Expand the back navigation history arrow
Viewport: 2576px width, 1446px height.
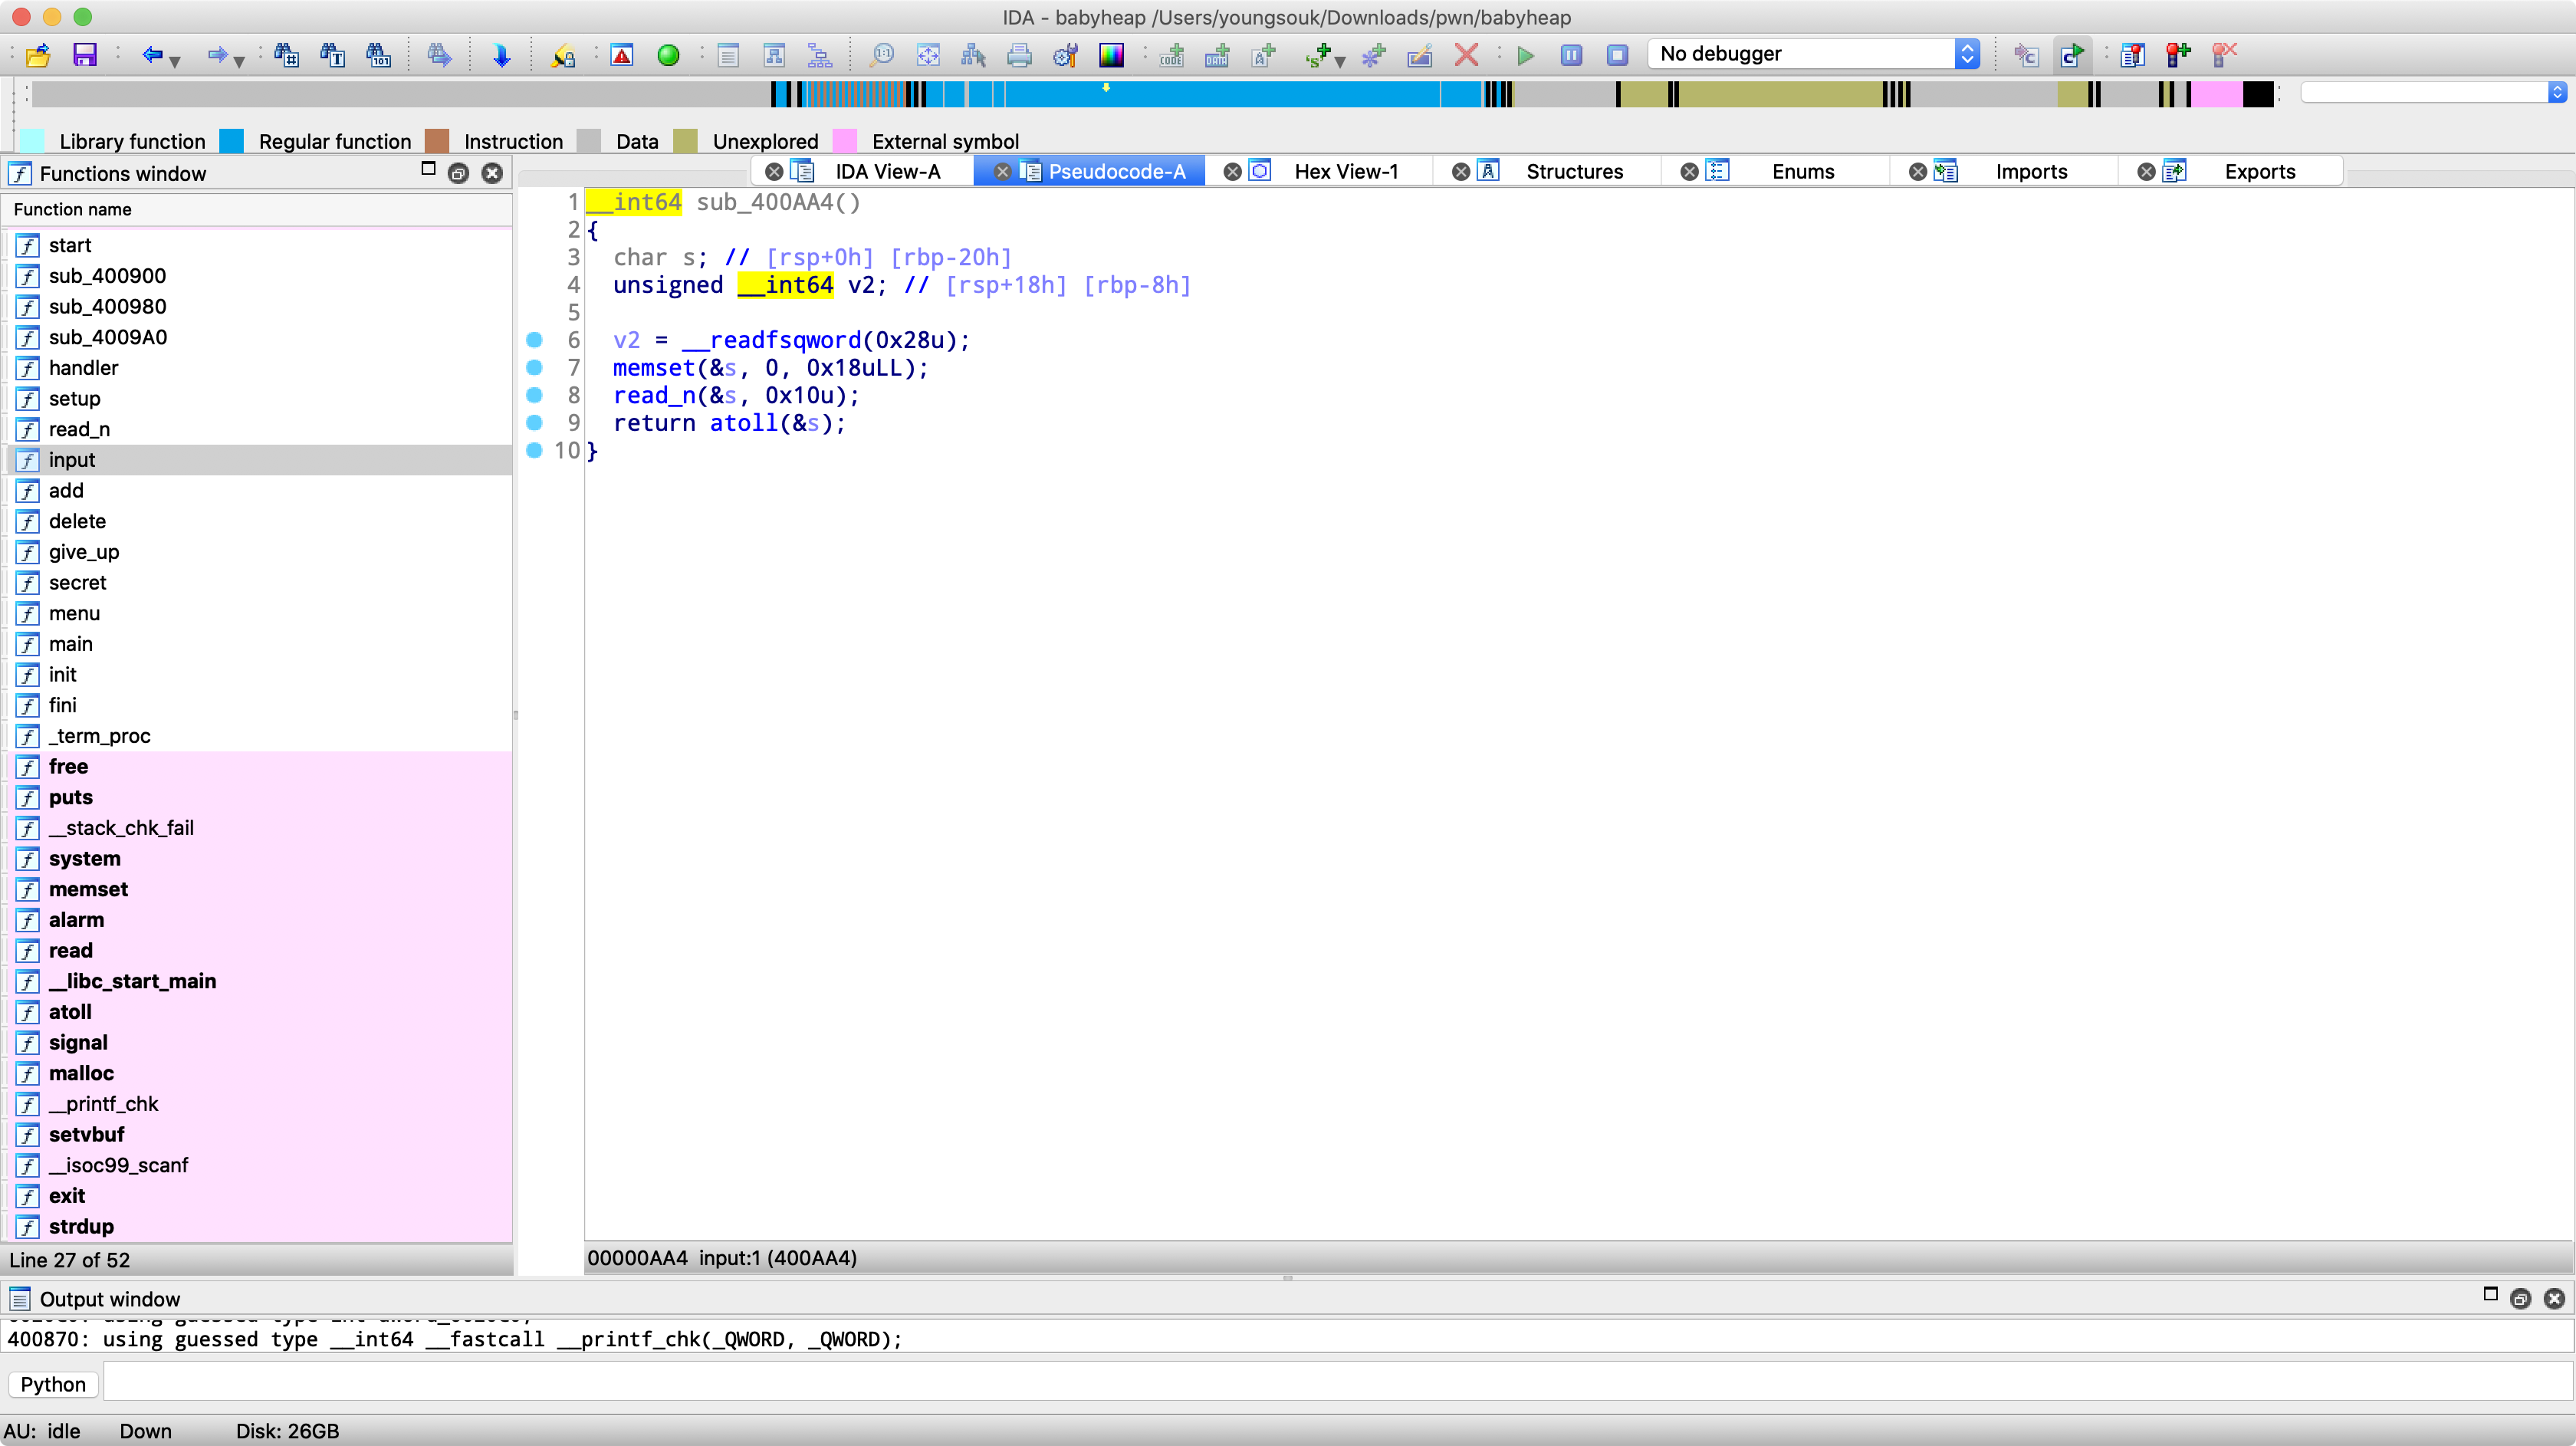point(176,62)
